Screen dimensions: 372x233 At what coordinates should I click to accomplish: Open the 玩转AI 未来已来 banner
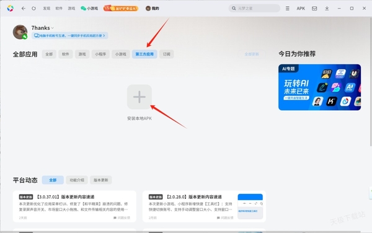[x=319, y=87]
